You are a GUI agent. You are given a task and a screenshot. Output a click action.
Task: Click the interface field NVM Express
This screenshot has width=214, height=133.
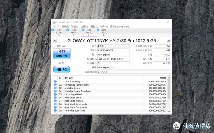113,55
